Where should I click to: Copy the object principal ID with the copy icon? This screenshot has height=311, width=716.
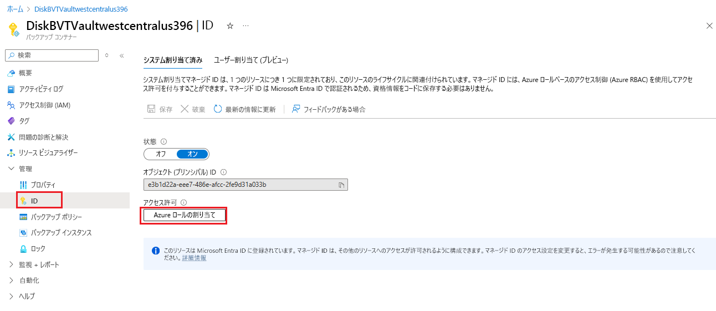[x=342, y=185]
